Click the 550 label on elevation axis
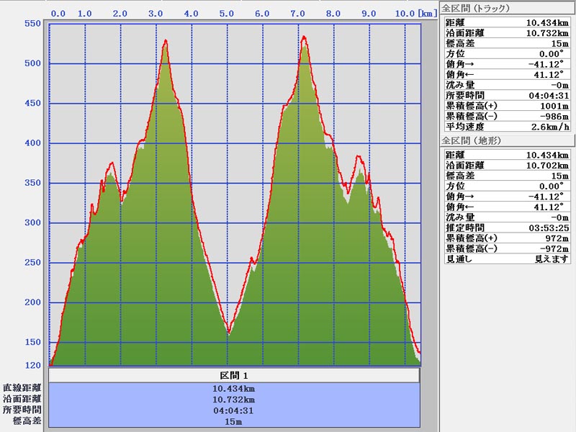The image size is (576, 432). (32, 24)
